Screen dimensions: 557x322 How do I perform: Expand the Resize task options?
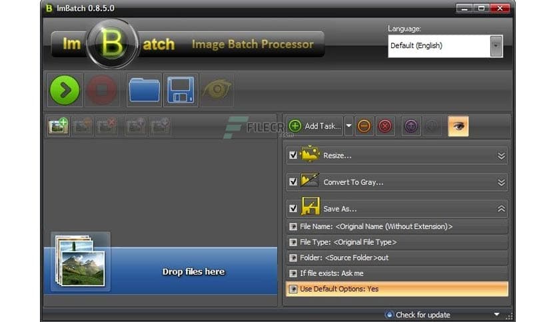coord(501,156)
